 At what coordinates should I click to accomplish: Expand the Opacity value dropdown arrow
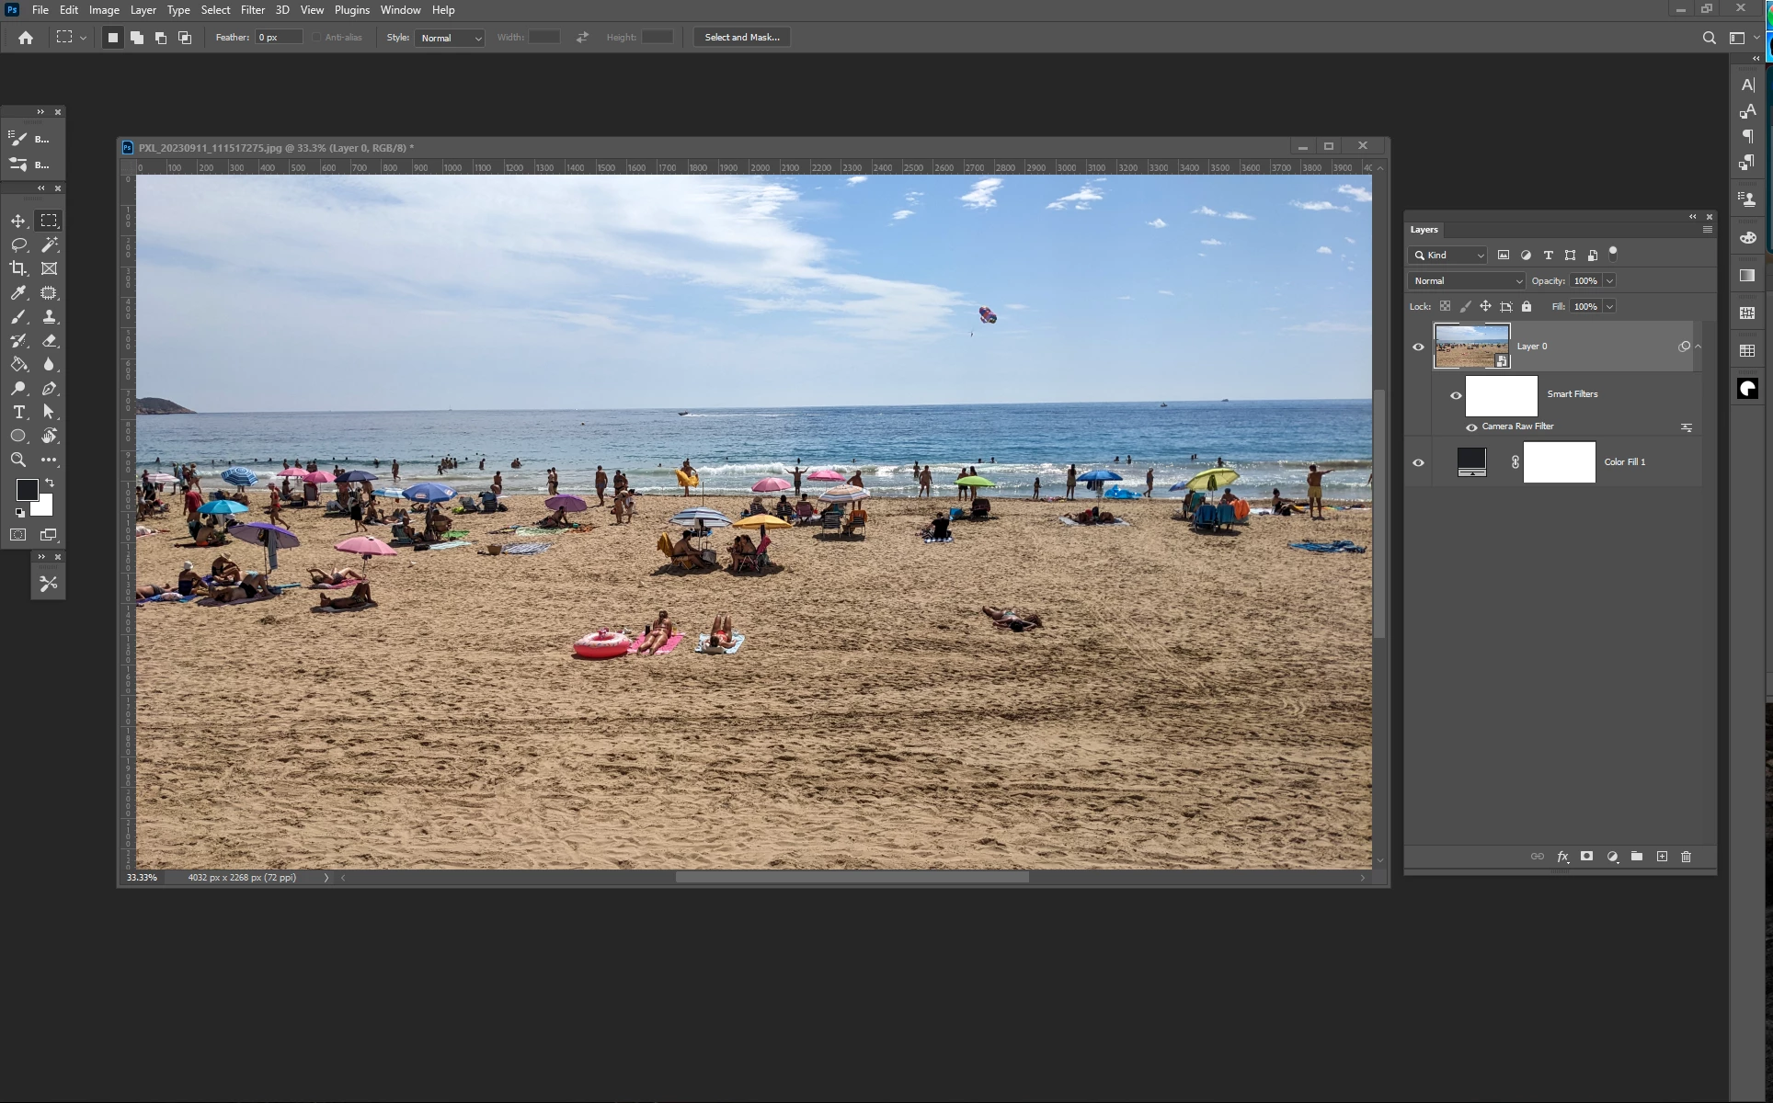pyautogui.click(x=1609, y=281)
